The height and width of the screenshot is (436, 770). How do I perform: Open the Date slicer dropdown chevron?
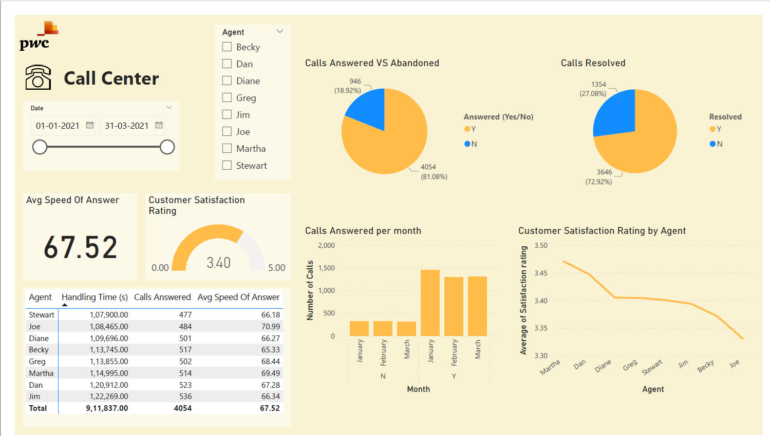(x=170, y=107)
